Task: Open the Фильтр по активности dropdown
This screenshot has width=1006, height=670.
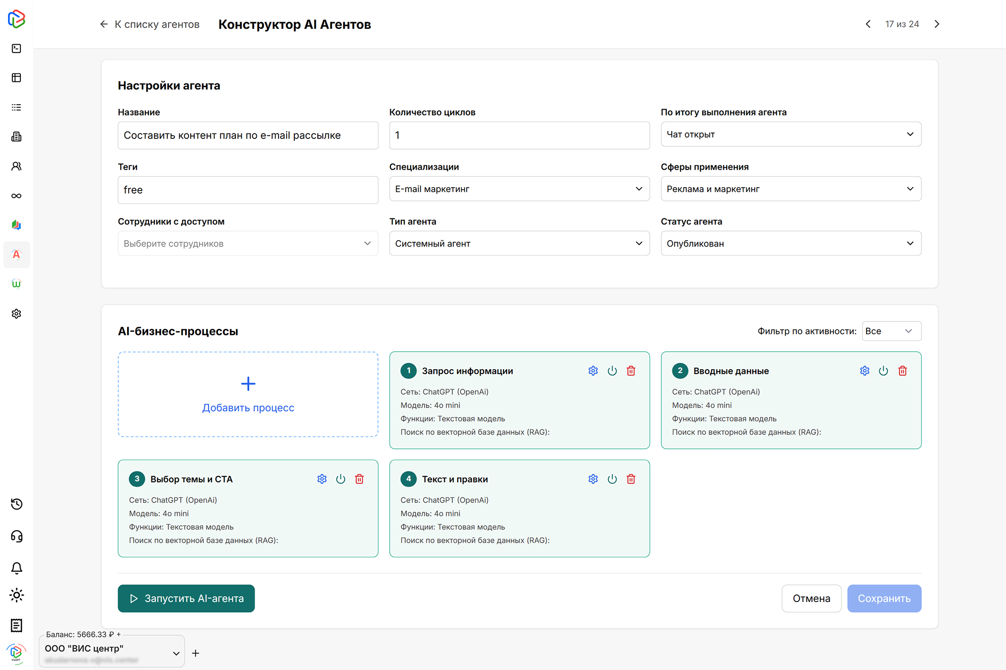Action: pyautogui.click(x=891, y=331)
